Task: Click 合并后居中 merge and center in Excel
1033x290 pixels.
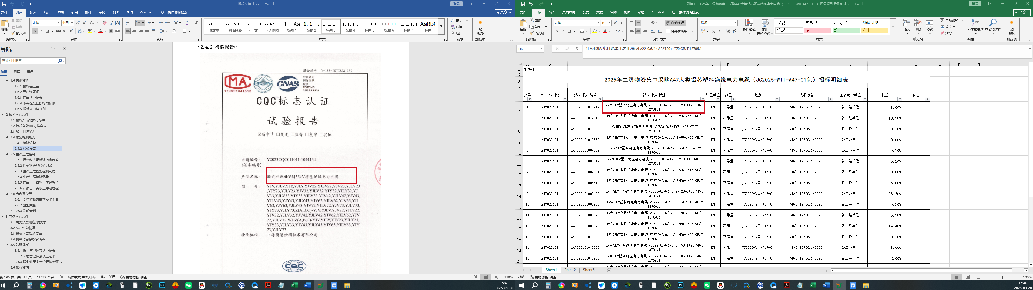Action: 676,31
